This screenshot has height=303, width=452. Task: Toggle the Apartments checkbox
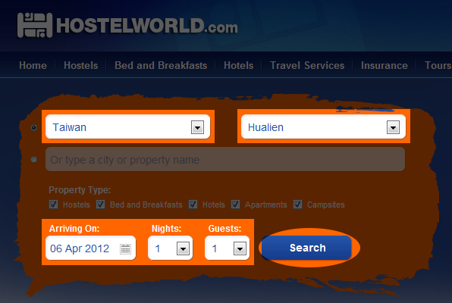point(236,205)
